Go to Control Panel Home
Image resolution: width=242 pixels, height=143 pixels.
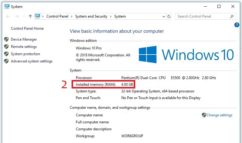pos(27,28)
